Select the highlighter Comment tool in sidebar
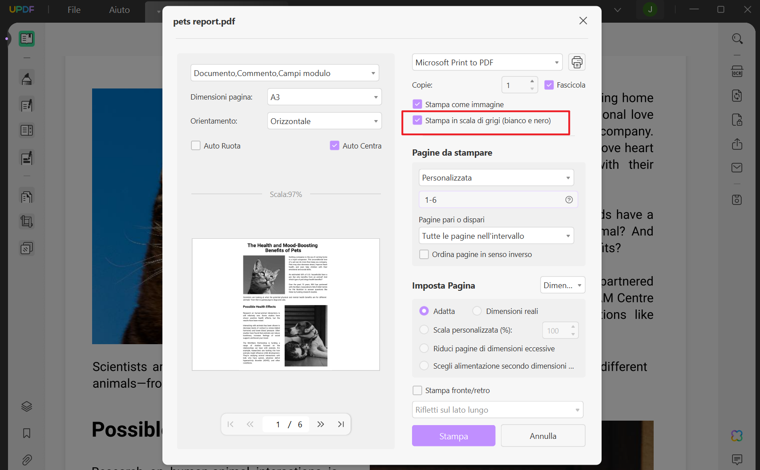The image size is (760, 470). pos(27,79)
